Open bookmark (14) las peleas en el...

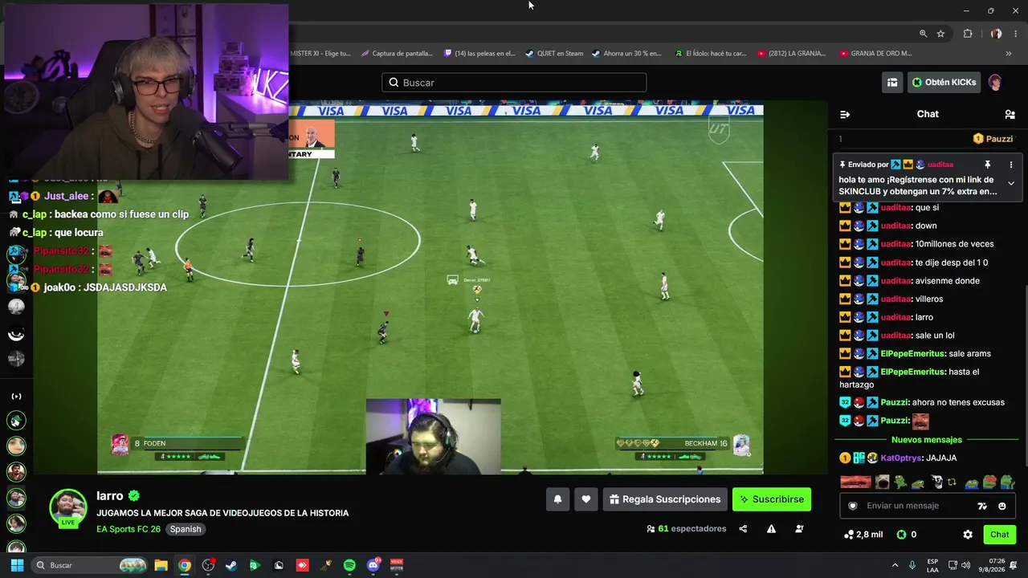click(479, 54)
